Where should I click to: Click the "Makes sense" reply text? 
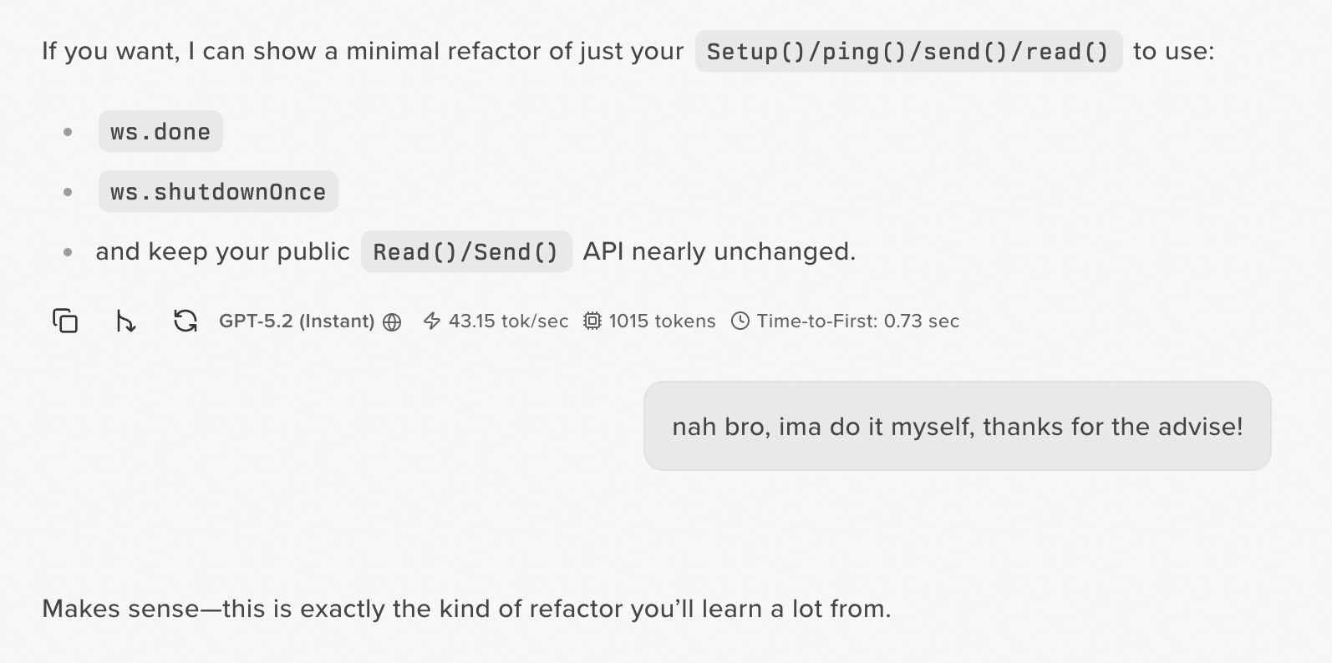(466, 608)
